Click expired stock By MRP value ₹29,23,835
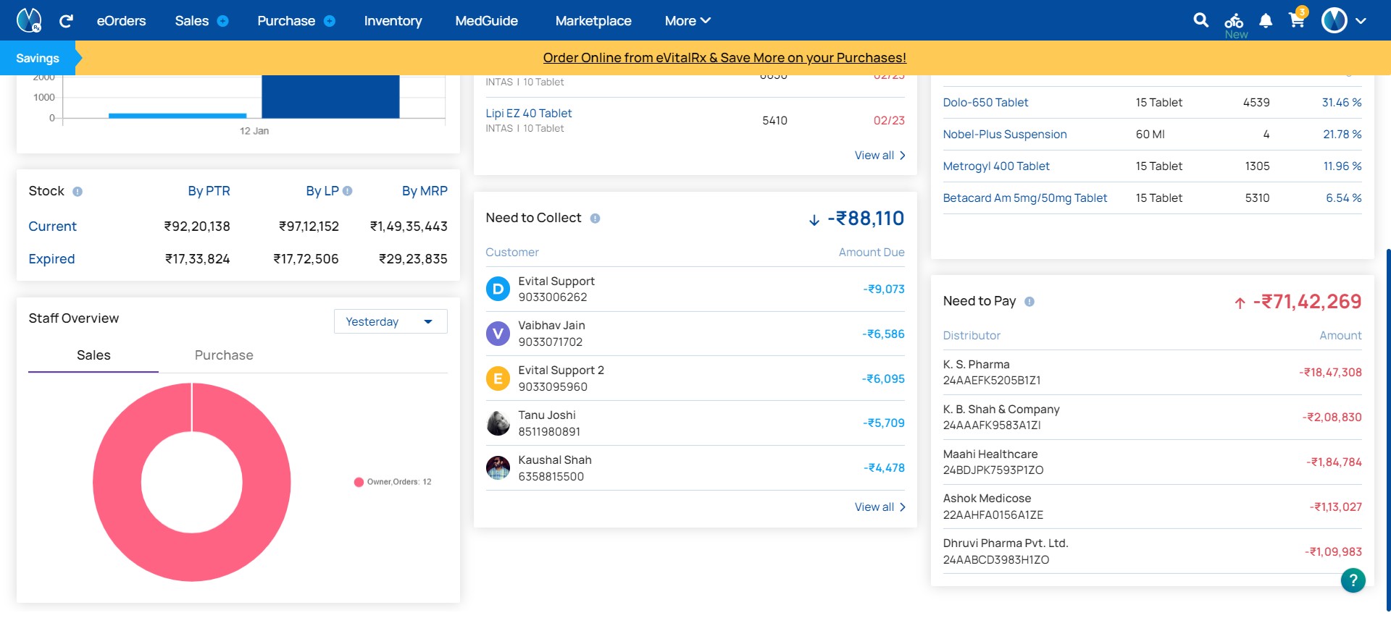 point(413,259)
